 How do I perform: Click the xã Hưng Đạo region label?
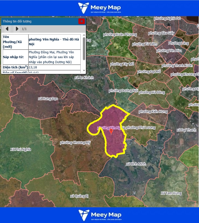[48, 99]
